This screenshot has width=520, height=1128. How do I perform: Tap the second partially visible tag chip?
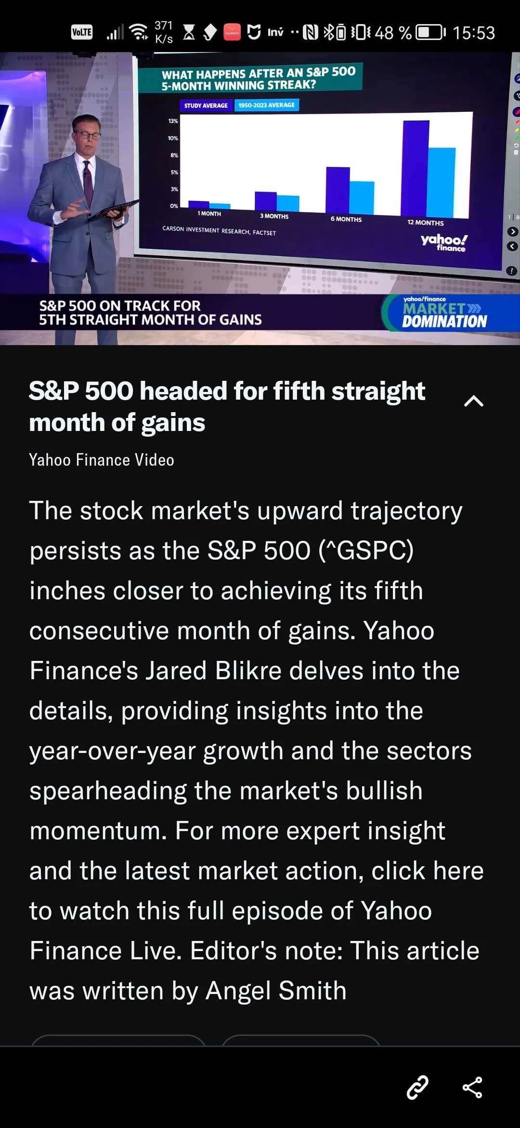coord(301,1040)
